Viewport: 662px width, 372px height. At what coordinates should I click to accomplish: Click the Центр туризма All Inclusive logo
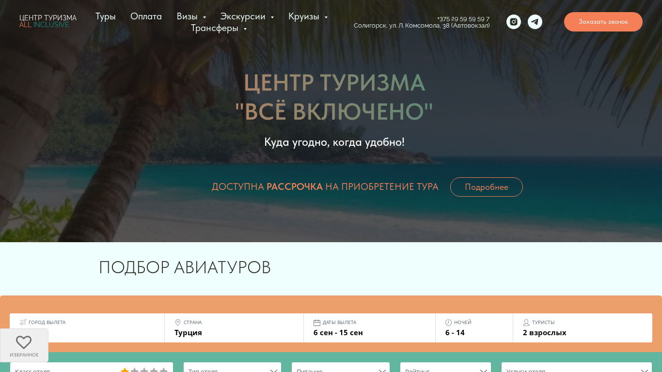48,21
